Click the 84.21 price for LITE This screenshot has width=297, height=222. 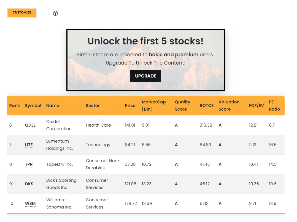(x=130, y=145)
